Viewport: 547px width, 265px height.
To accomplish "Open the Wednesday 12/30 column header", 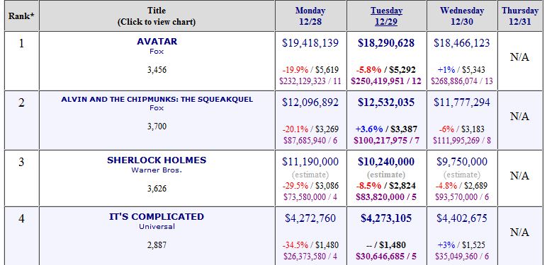I will pos(462,16).
